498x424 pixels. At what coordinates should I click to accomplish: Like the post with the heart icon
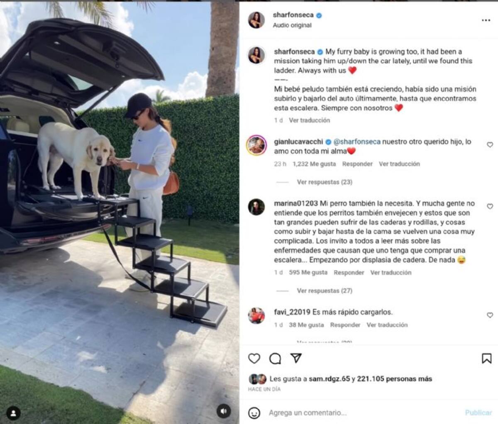pyautogui.click(x=254, y=358)
